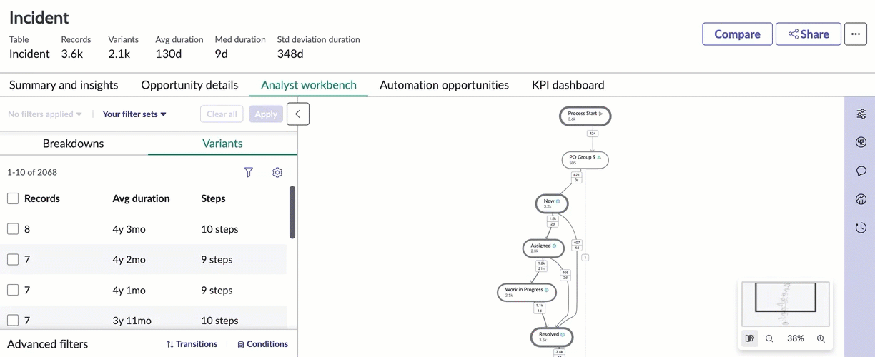The width and height of the screenshot is (875, 357).
Task: Switch to the KPI dashboard tab
Action: [568, 85]
